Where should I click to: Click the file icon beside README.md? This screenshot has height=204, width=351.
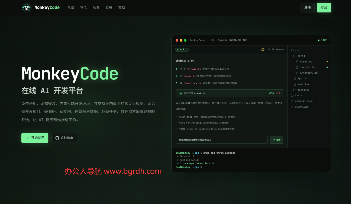click(x=292, y=107)
